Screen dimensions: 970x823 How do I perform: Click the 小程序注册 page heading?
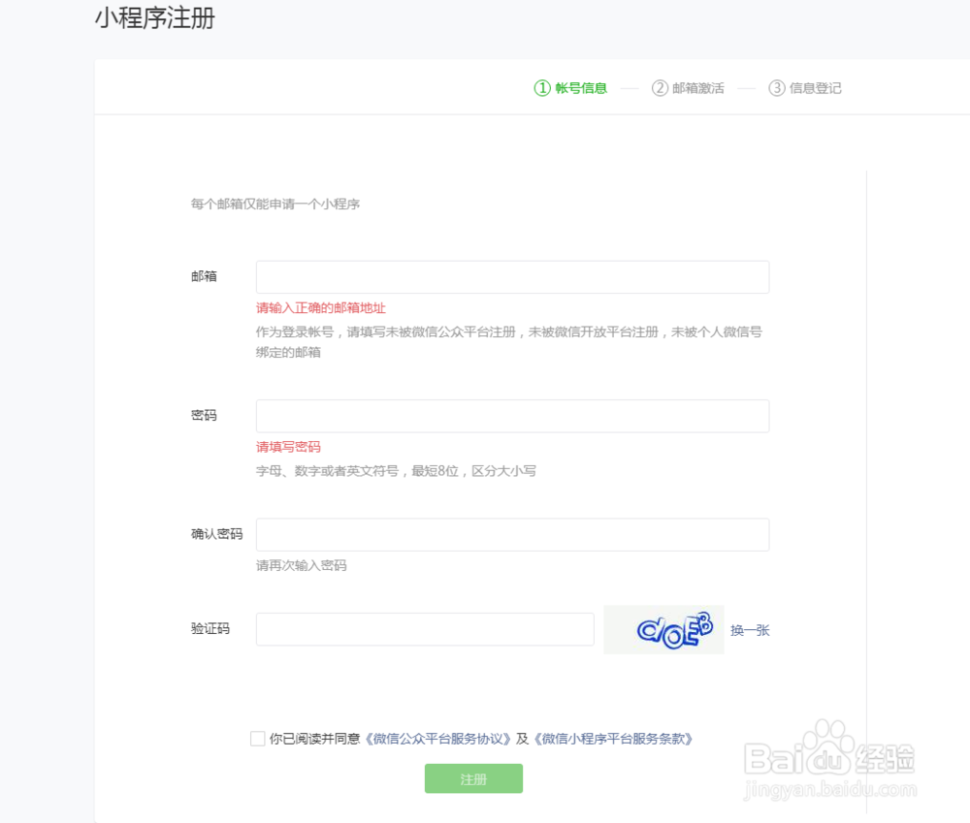[154, 17]
